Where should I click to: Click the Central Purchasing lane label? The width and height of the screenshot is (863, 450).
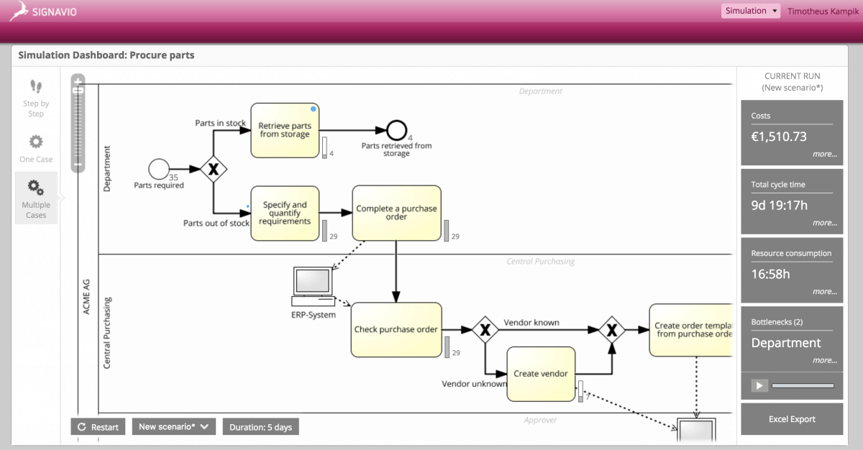click(x=107, y=333)
